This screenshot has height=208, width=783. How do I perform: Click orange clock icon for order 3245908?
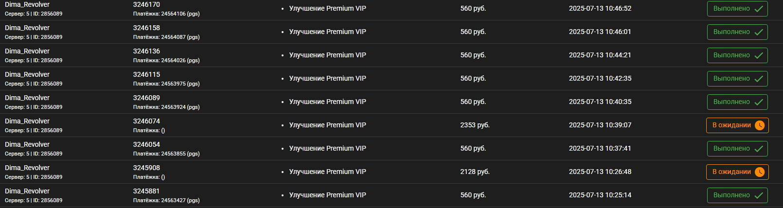tap(759, 172)
